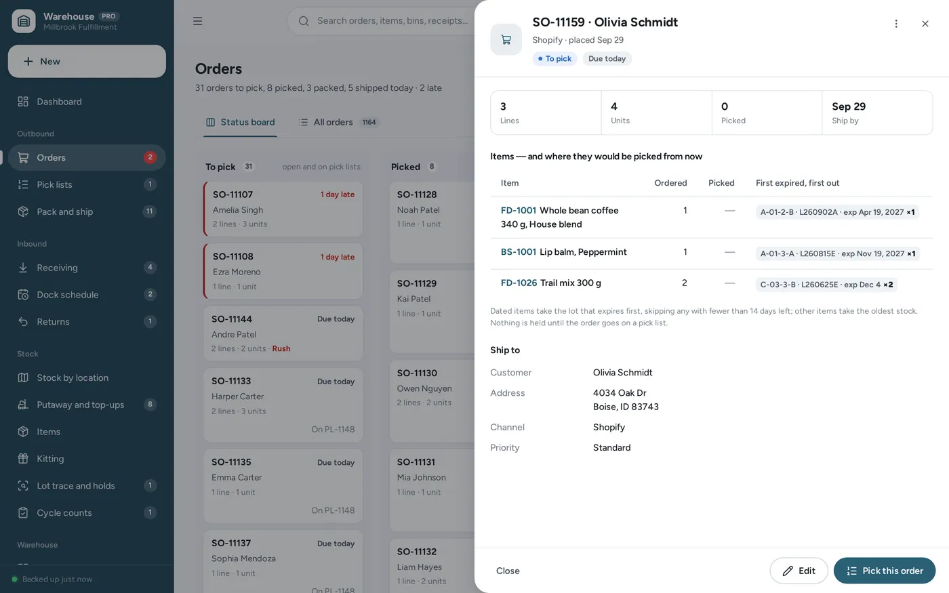Click Lot trace and holds scan icon

[x=23, y=486]
